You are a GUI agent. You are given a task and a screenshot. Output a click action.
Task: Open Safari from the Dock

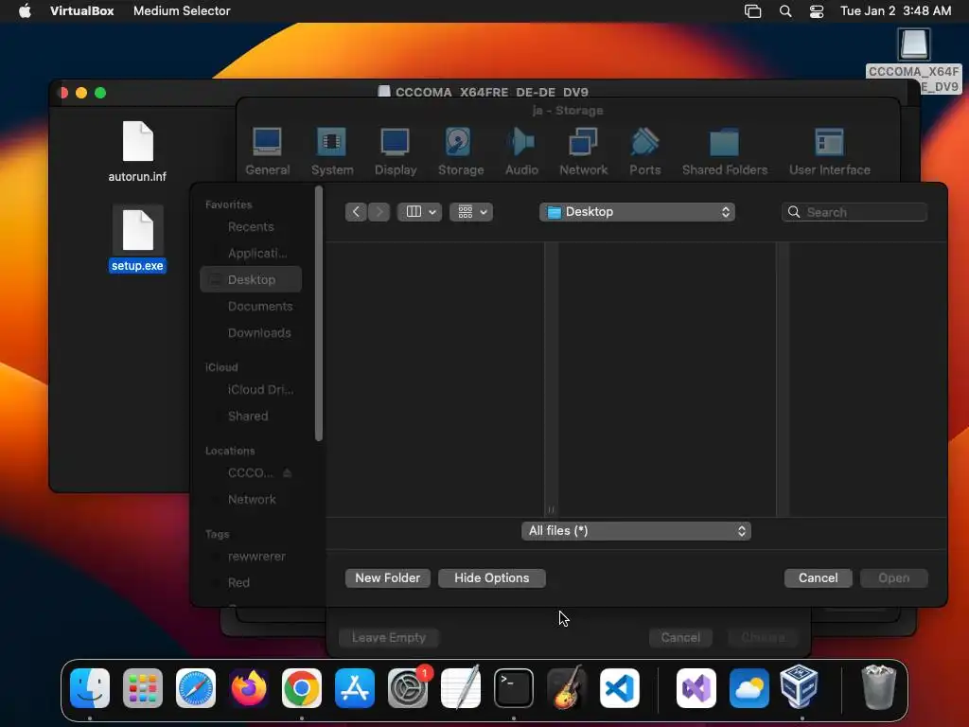[196, 688]
